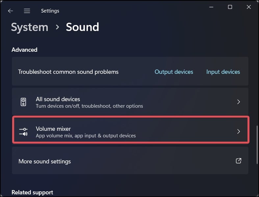
Task: Open external link icon for More sound settings
Action: [x=238, y=161]
